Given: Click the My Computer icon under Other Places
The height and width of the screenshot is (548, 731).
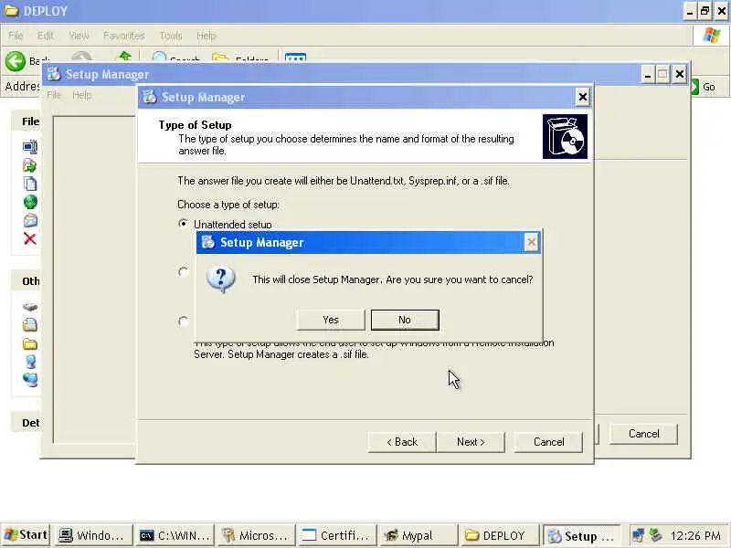Looking at the screenshot, I should point(30,362).
